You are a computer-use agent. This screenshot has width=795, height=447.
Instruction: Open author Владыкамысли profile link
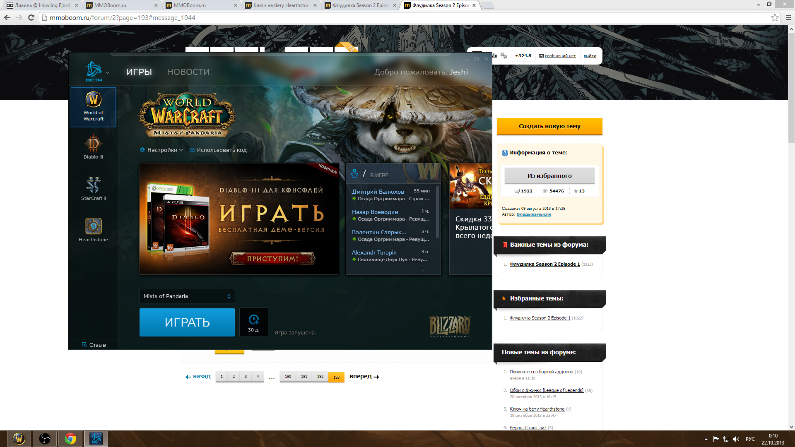534,214
